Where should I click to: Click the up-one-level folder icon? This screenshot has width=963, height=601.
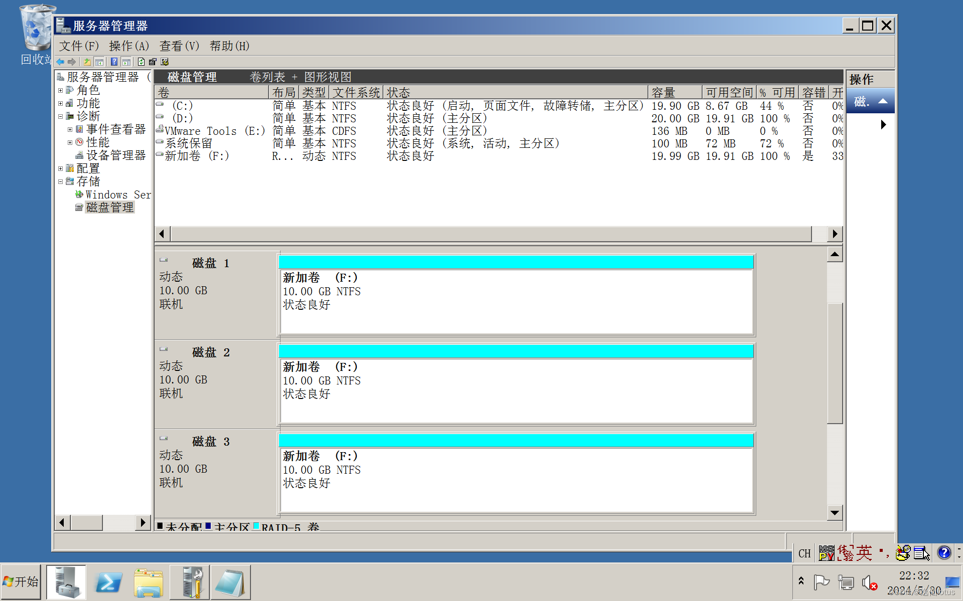(87, 62)
